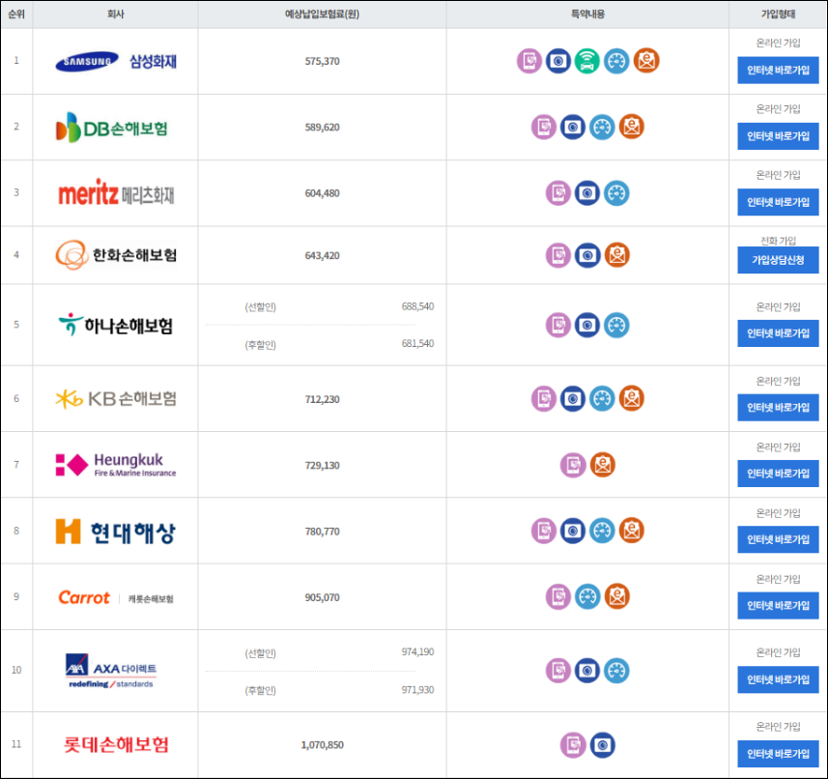Click 인터넷 바로가입 button for AXA 다이렉트

pyautogui.click(x=778, y=679)
